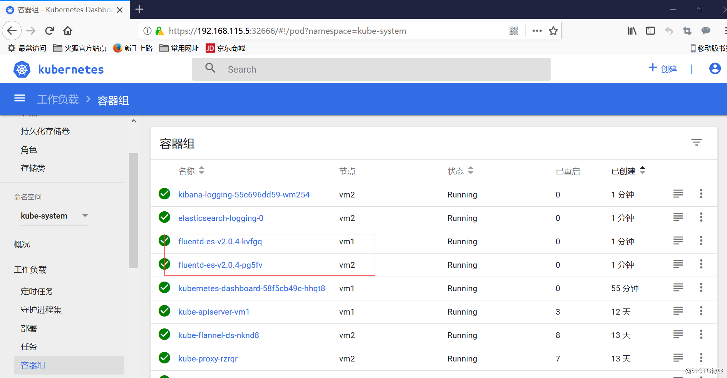Open the 新手上路 bookmark
727x378 pixels.
pos(133,48)
